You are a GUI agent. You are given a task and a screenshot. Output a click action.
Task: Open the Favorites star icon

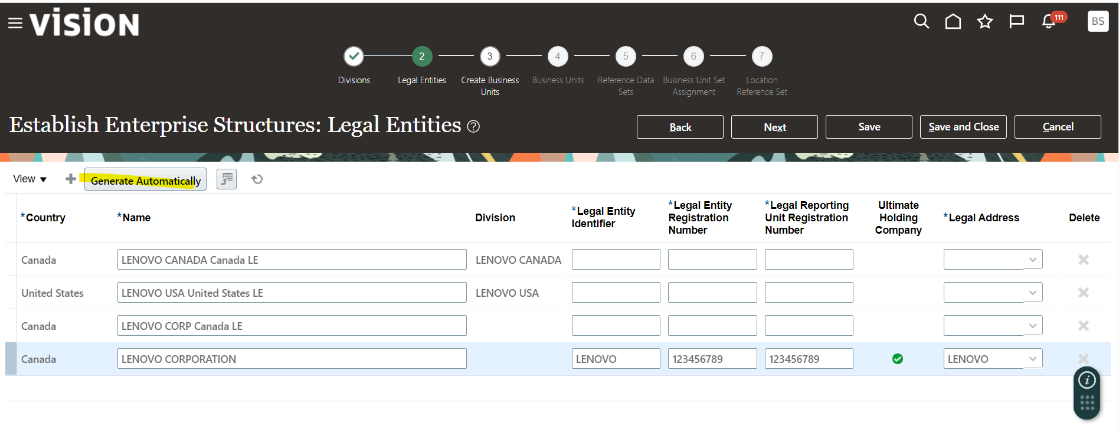[985, 22]
